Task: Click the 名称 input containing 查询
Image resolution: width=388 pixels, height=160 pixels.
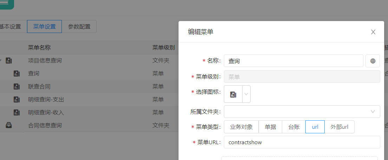Action: [x=293, y=61]
